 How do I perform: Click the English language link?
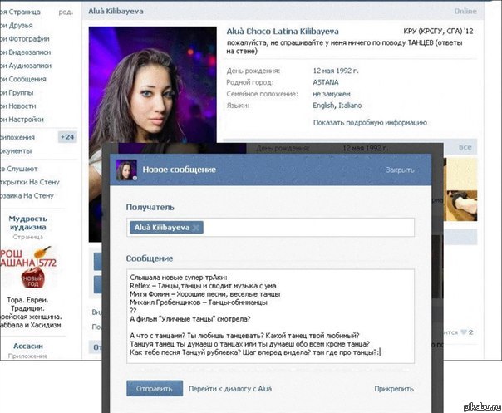(323, 106)
